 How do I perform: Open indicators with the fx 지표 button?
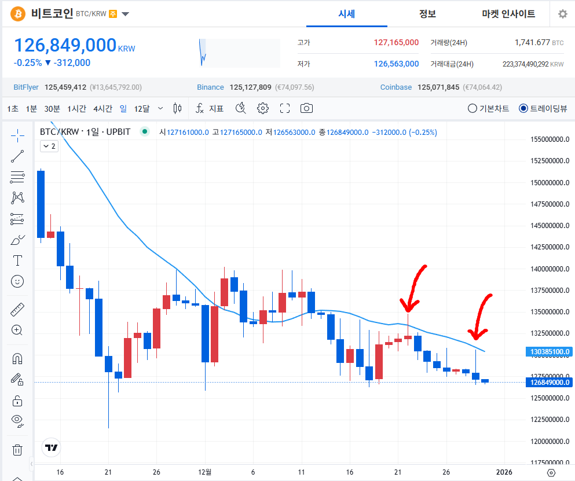[x=209, y=108]
